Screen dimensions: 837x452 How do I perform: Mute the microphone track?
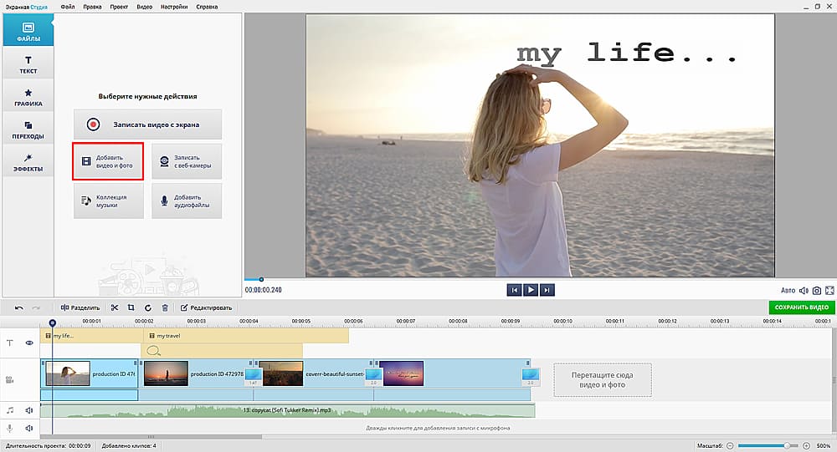[x=28, y=428]
